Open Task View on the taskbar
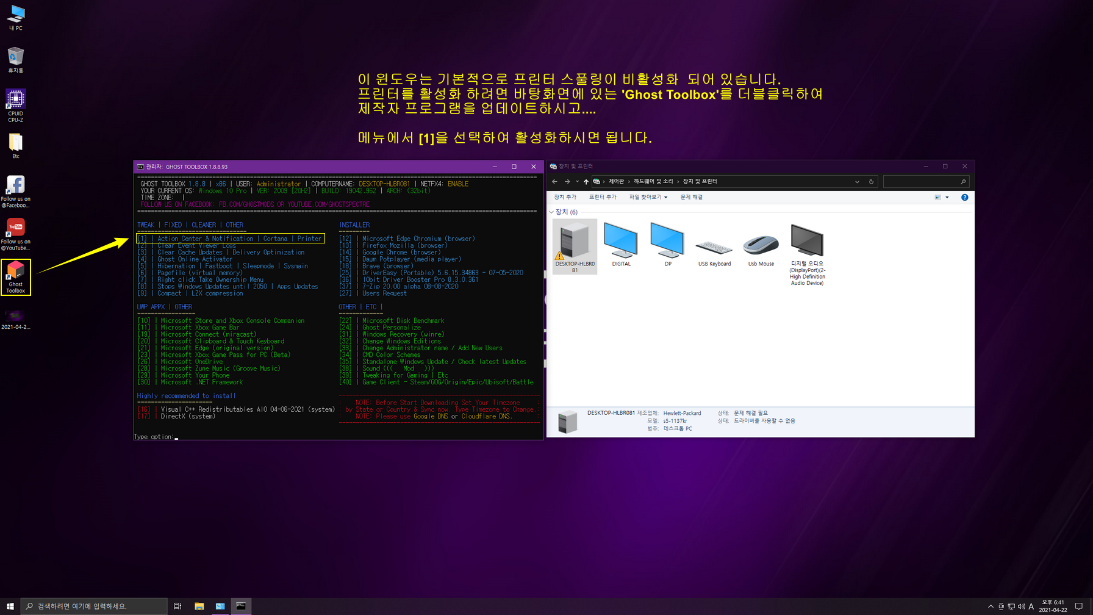1093x615 pixels. pyautogui.click(x=177, y=606)
